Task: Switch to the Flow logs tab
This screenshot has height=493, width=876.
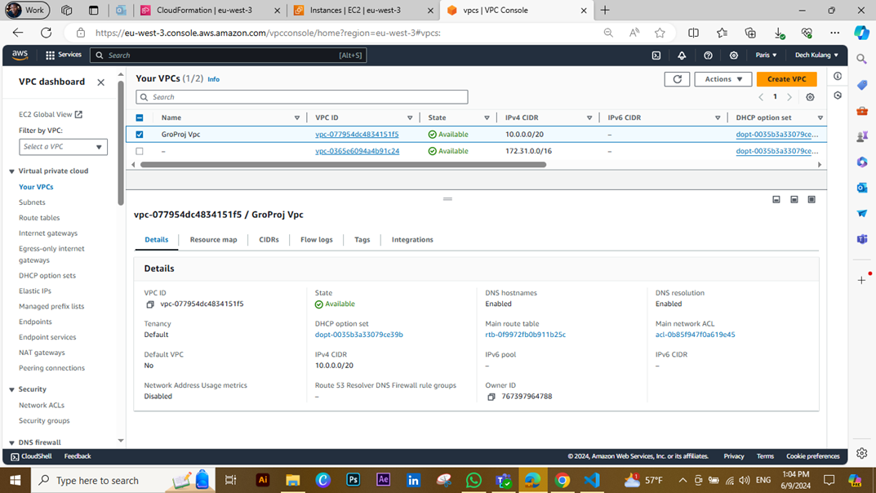Action: click(316, 240)
